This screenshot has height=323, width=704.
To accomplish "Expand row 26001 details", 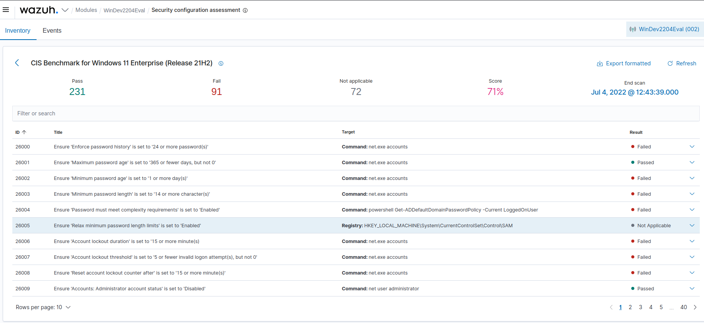I will coord(692,162).
